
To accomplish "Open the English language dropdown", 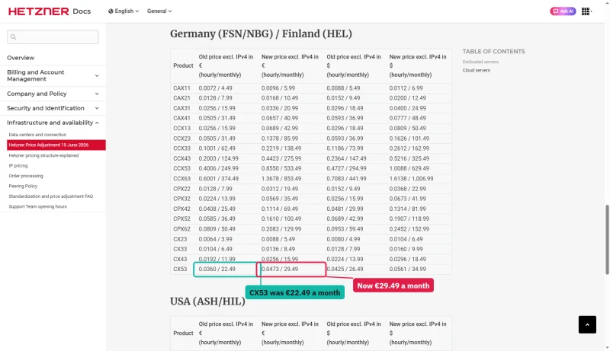I will [x=124, y=11].
